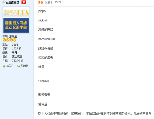Click the red V verified badge

click(x=24, y=2)
